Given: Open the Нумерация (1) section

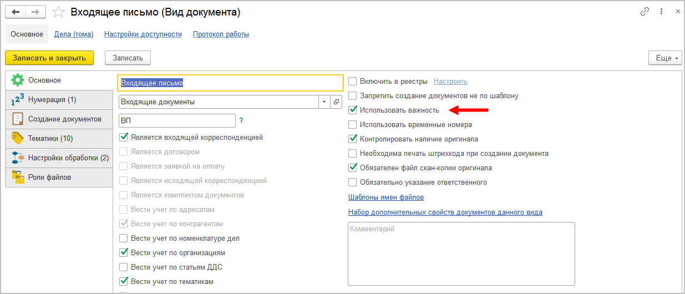Looking at the screenshot, I should [x=52, y=100].
